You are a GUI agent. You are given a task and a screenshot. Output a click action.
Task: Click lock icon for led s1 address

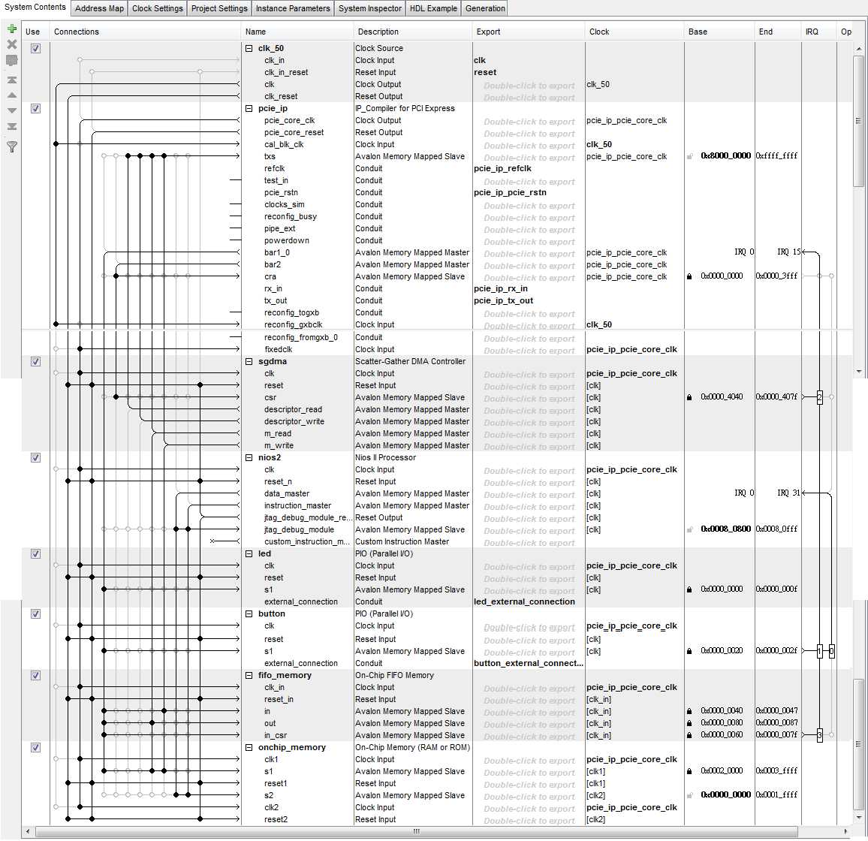pos(689,589)
